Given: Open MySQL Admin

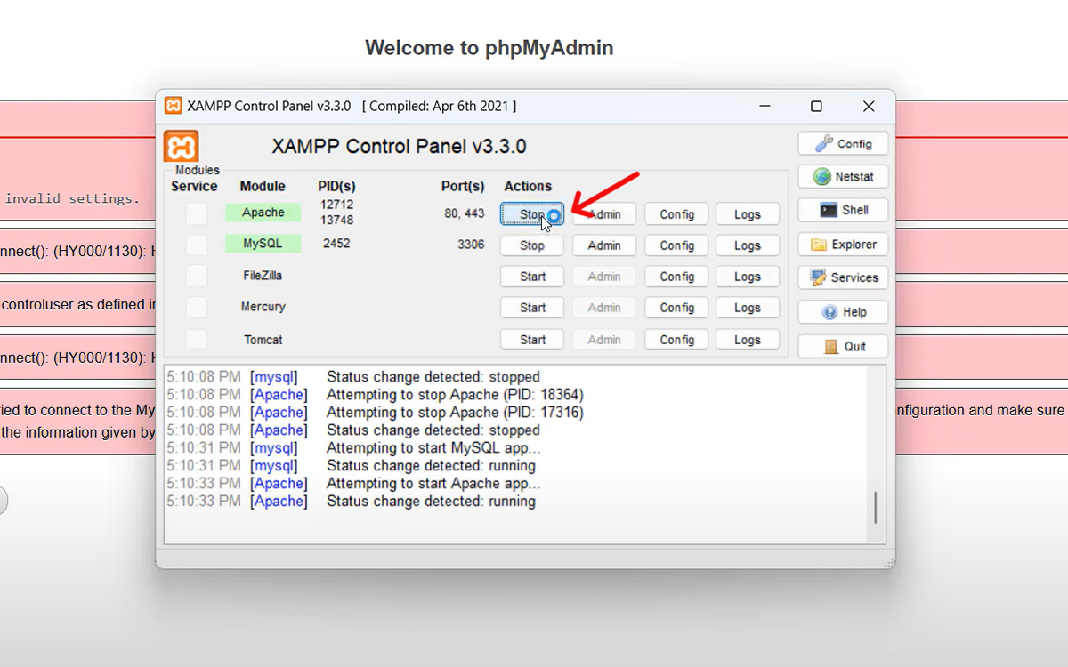Looking at the screenshot, I should (603, 245).
